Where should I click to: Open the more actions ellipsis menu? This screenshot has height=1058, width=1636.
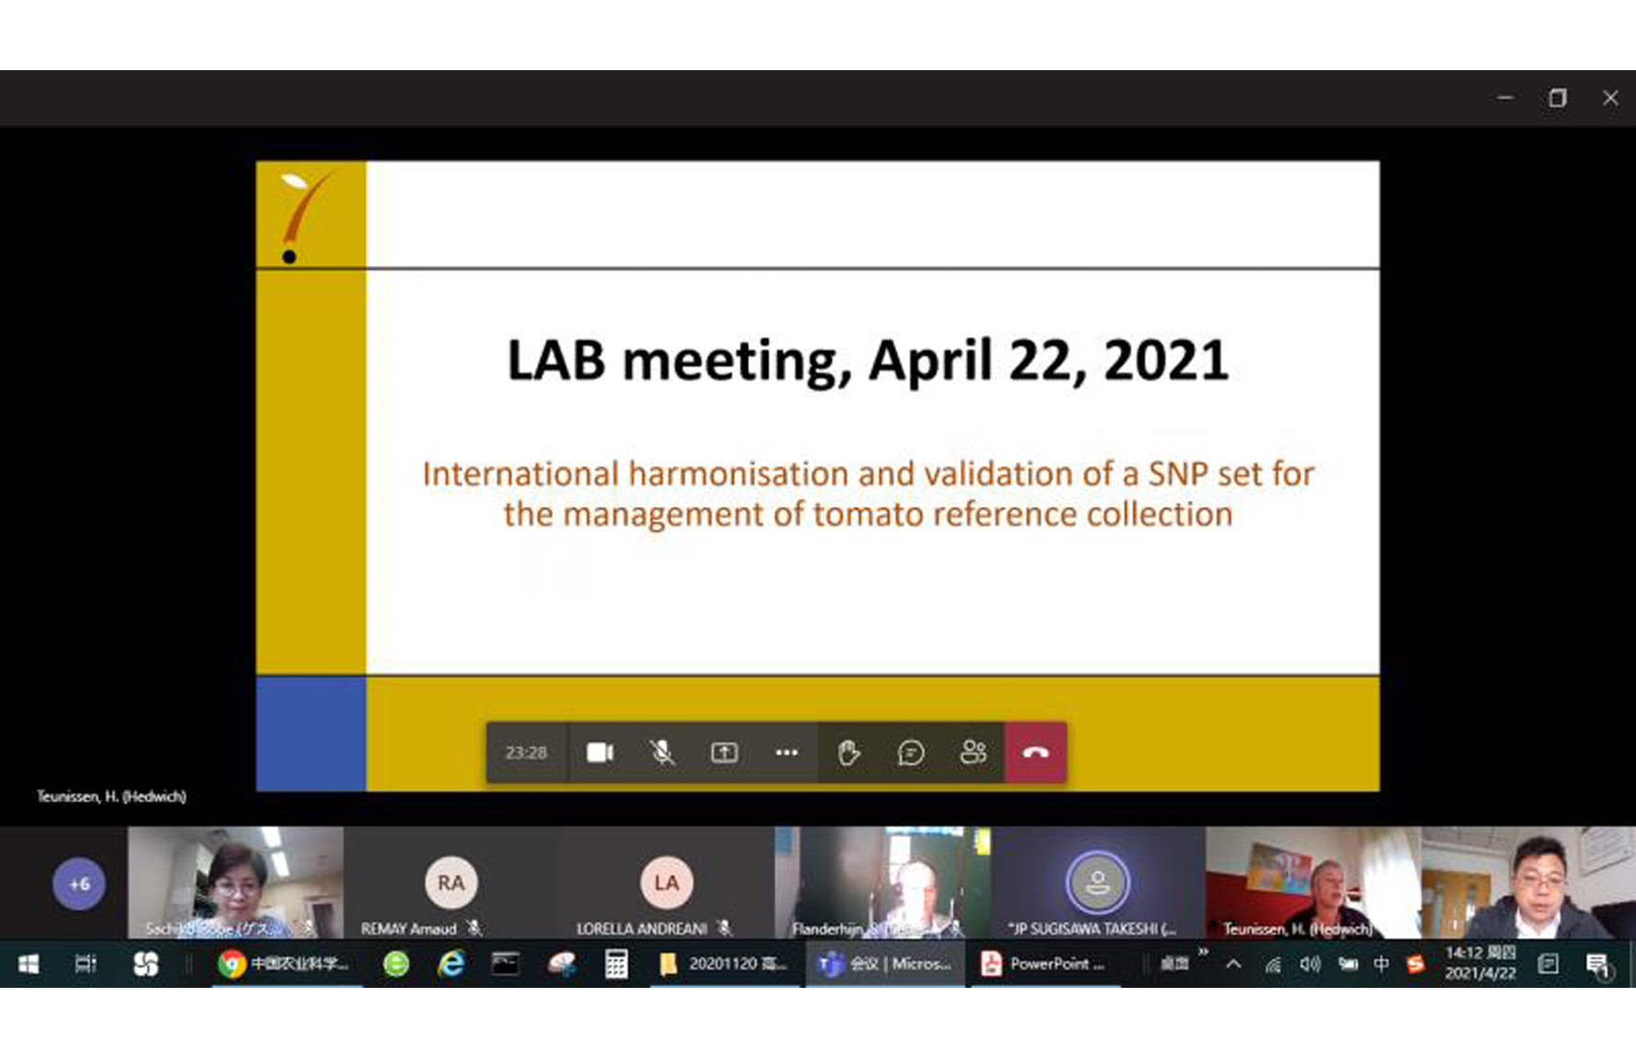(x=787, y=752)
